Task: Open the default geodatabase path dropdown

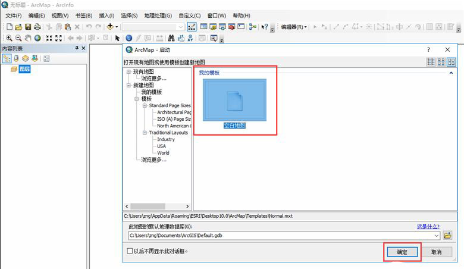Action: coord(437,236)
